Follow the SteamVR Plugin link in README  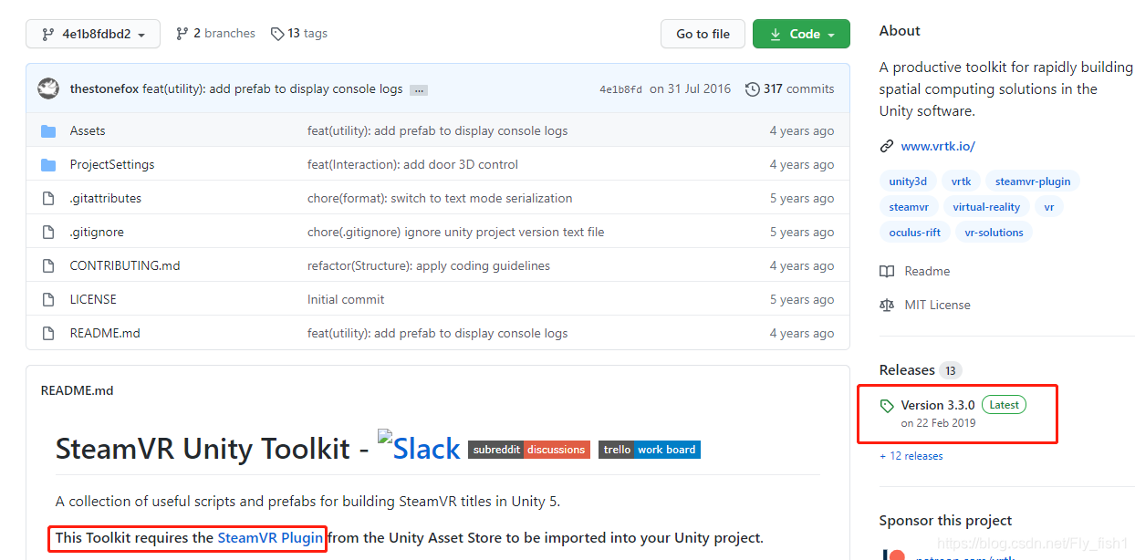click(x=270, y=538)
